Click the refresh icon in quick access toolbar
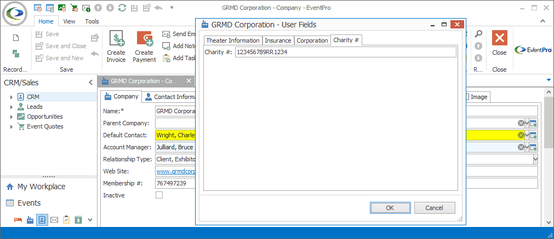 click(122, 8)
